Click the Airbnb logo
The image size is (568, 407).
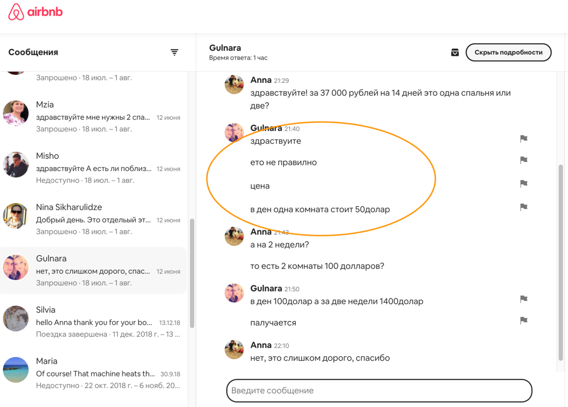pyautogui.click(x=35, y=12)
